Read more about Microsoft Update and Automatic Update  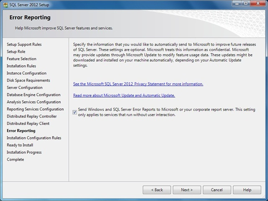tap(124, 95)
